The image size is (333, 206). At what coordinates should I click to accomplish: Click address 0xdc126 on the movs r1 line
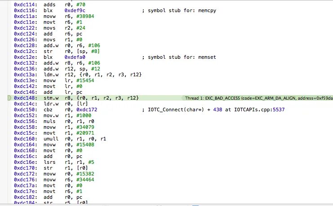(26, 39)
